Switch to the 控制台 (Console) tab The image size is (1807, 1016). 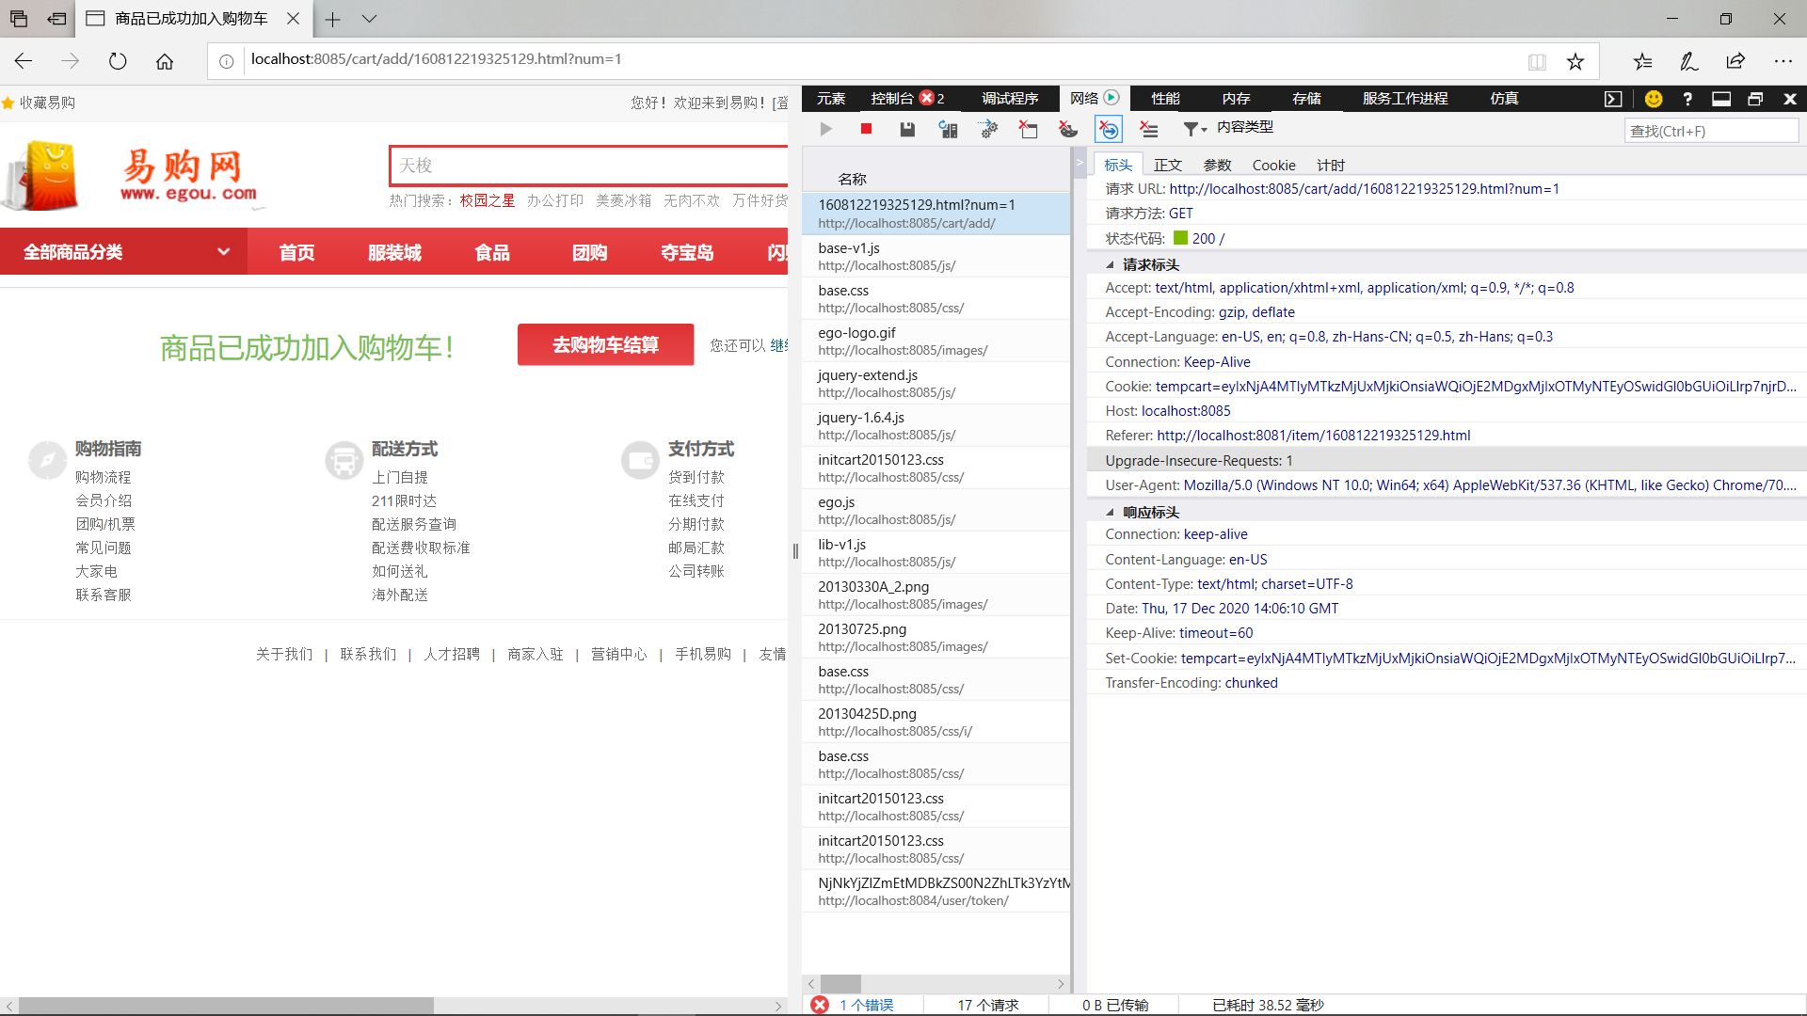(907, 99)
